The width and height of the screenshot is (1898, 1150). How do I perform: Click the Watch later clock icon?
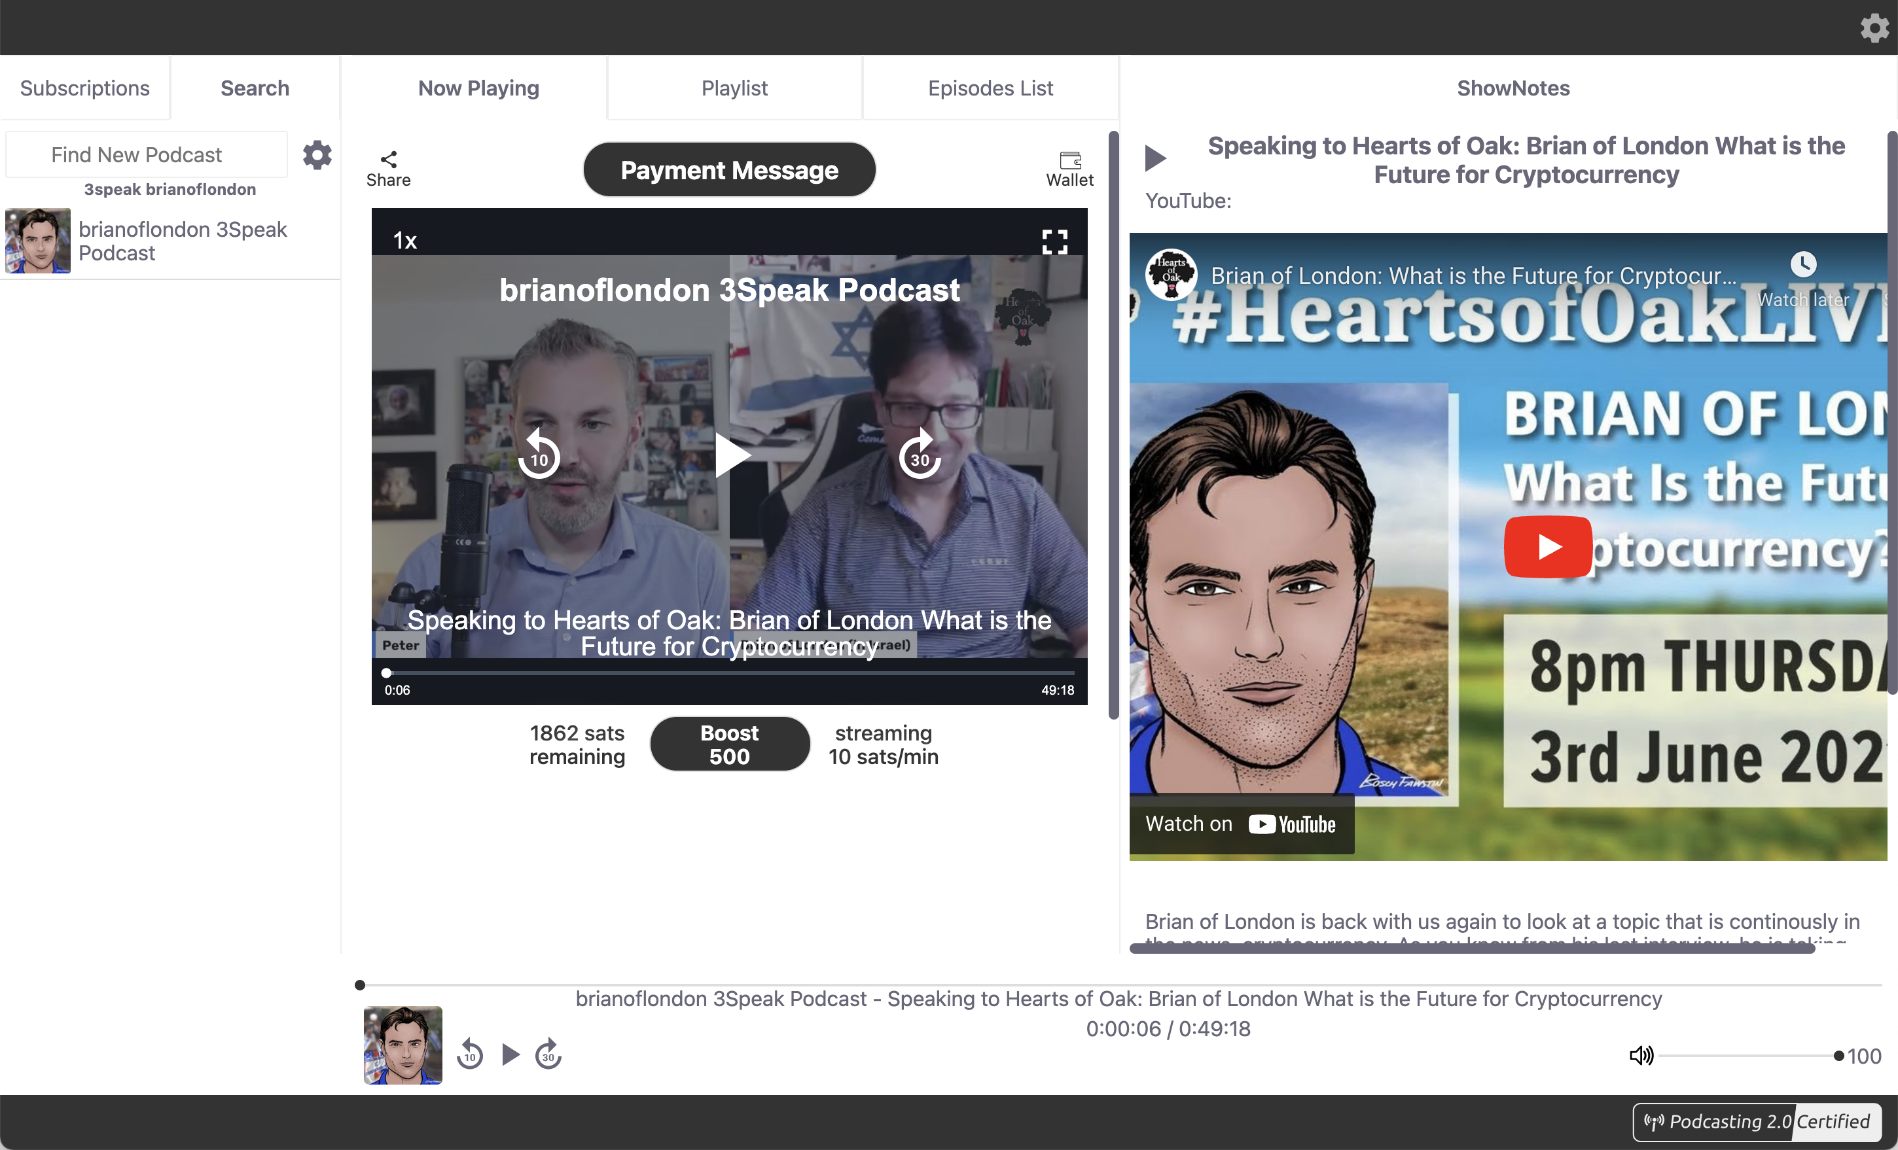tap(1802, 265)
